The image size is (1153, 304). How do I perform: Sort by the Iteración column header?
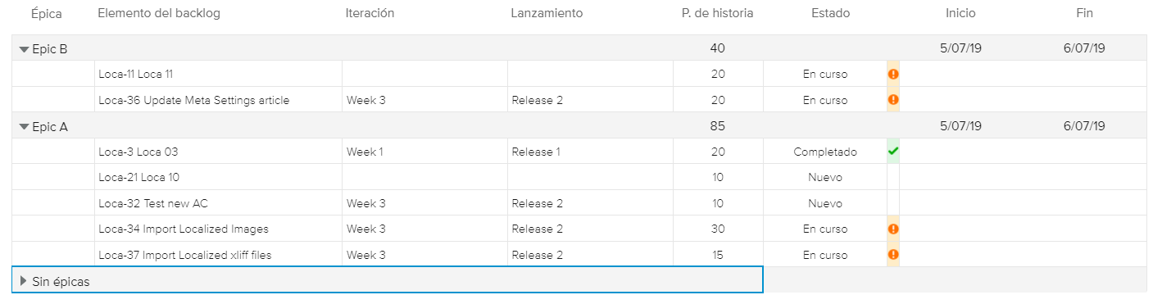click(x=370, y=13)
